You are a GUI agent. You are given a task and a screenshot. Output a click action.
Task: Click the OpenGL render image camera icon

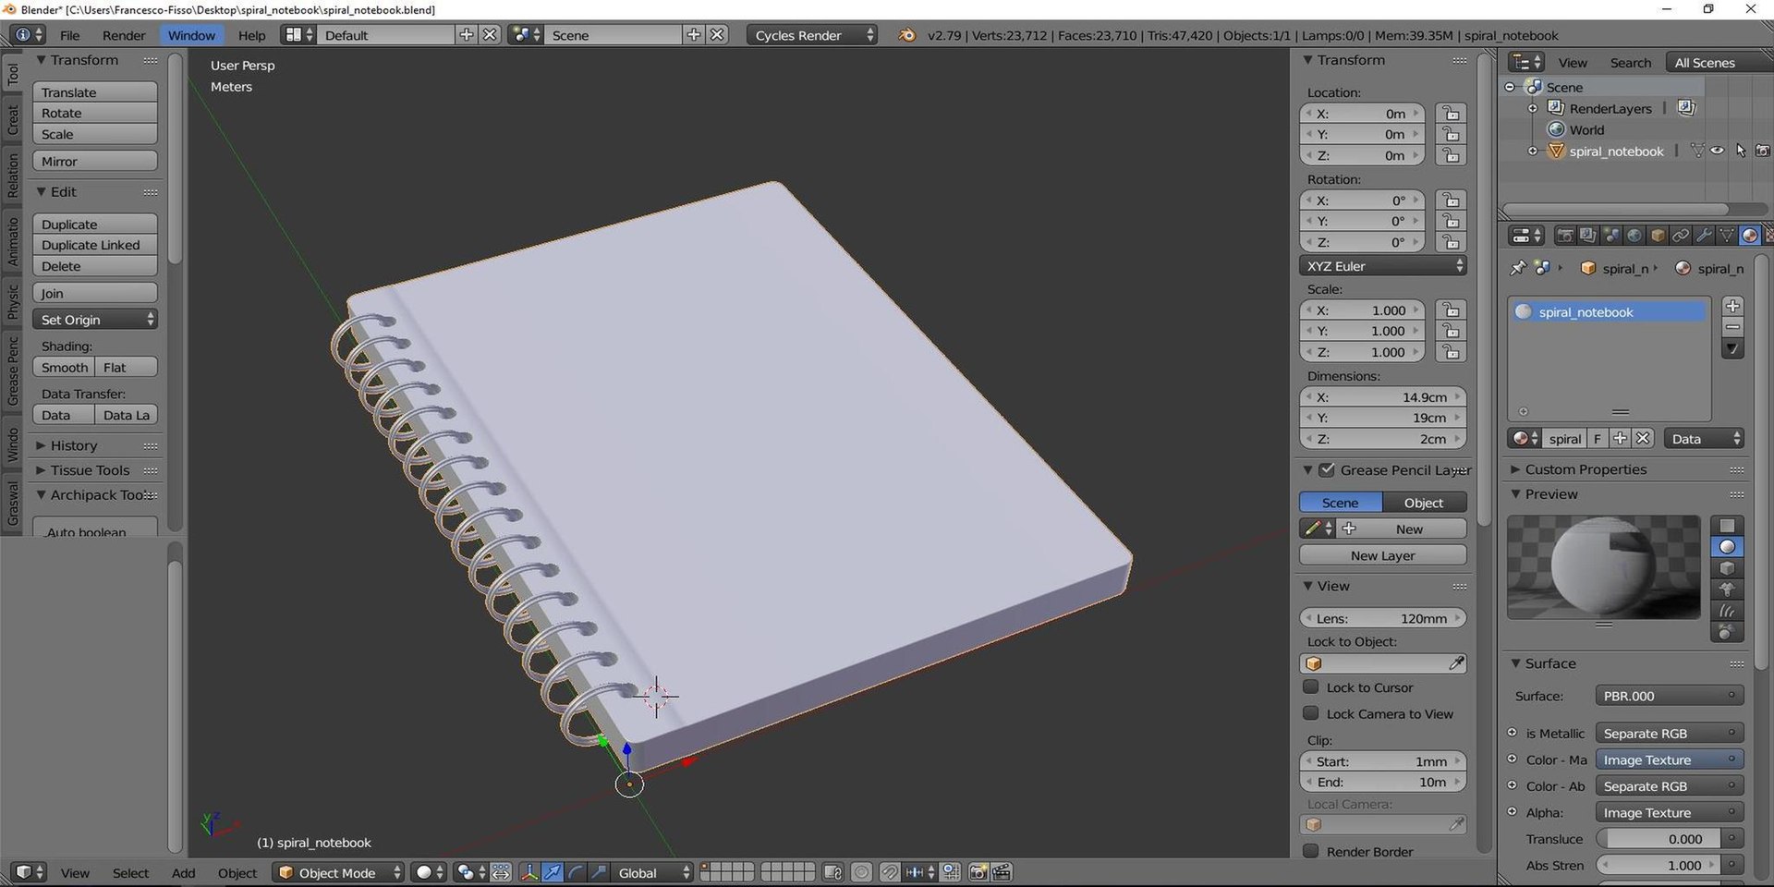[x=978, y=872]
